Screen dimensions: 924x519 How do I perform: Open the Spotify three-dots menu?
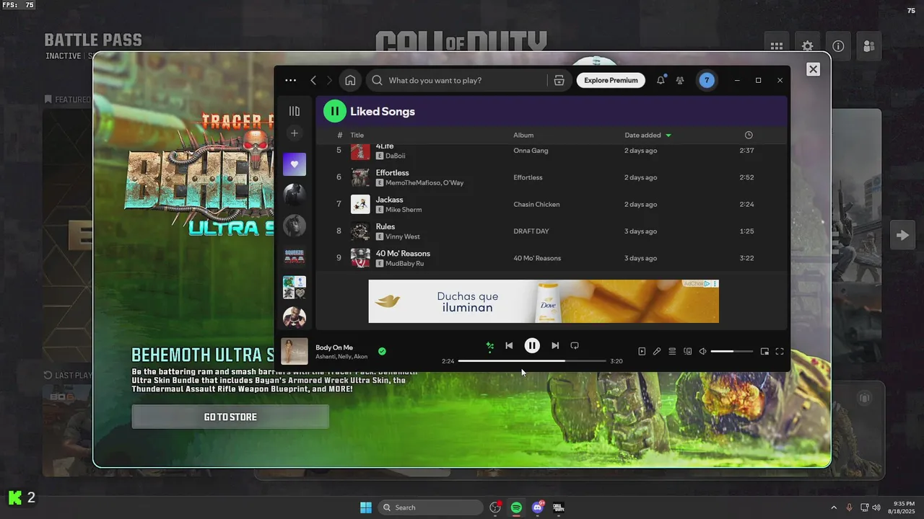coord(290,81)
